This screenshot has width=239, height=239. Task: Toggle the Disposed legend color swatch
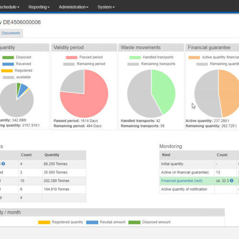8,57
